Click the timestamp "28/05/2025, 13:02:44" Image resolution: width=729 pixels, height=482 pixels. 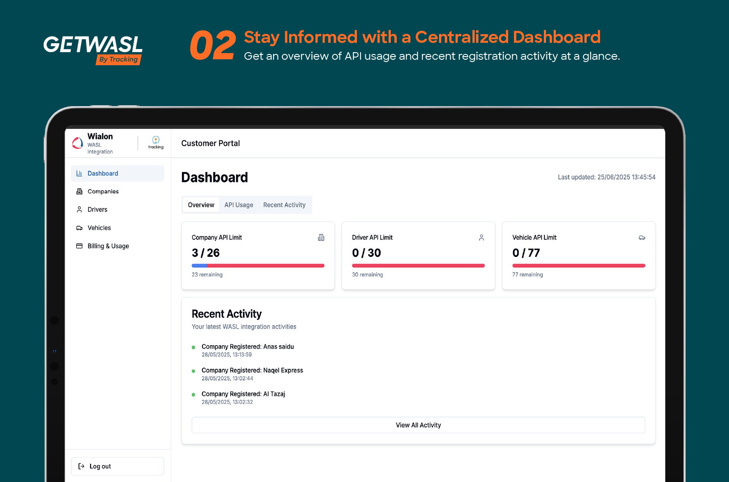pos(228,379)
